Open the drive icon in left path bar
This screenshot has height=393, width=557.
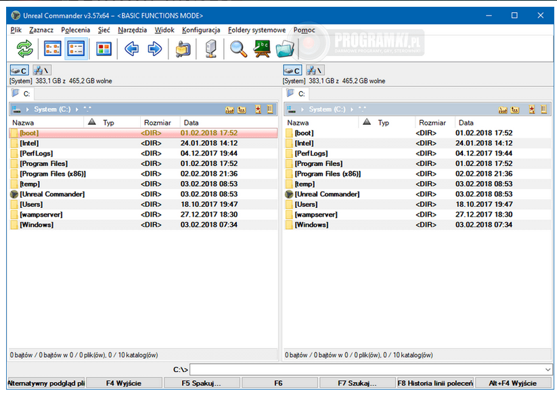pyautogui.click(x=16, y=109)
